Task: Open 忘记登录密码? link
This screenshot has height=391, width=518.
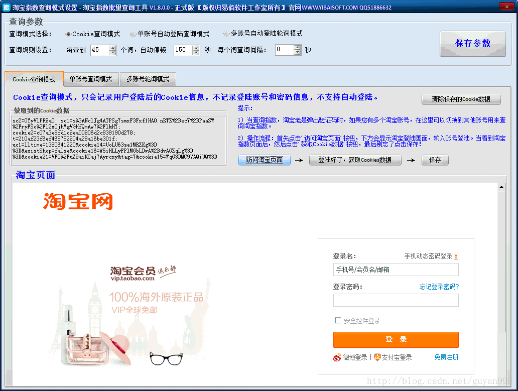Action: pyautogui.click(x=439, y=287)
